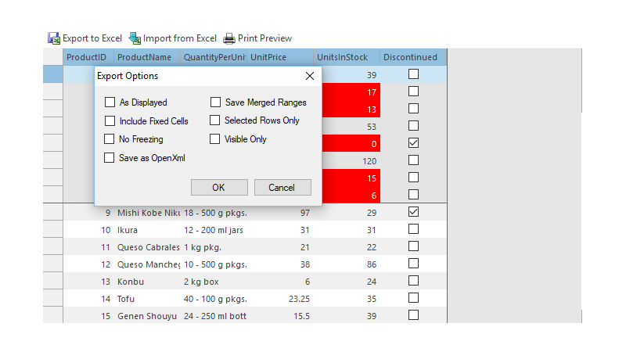Sort by ProductID column header

point(88,57)
